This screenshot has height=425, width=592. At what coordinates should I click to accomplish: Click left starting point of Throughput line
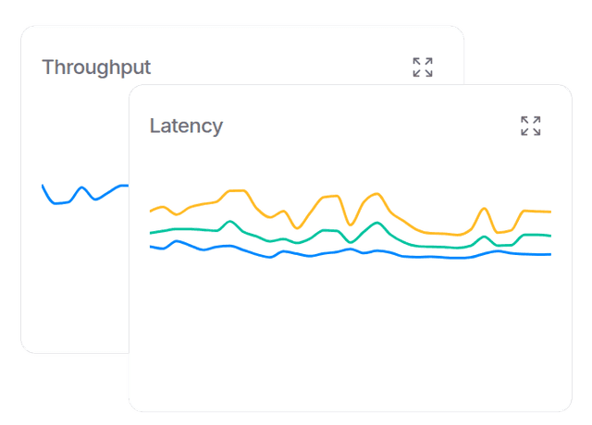(x=43, y=185)
